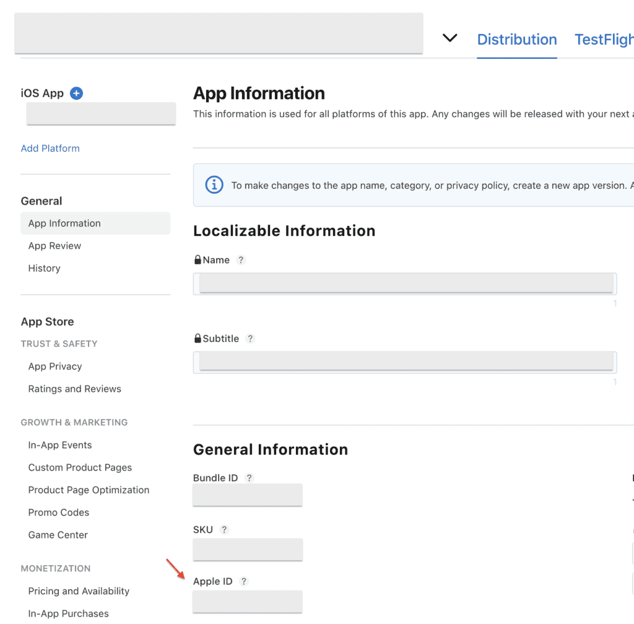Click the Add Platform link
This screenshot has width=634, height=624.
[50, 149]
